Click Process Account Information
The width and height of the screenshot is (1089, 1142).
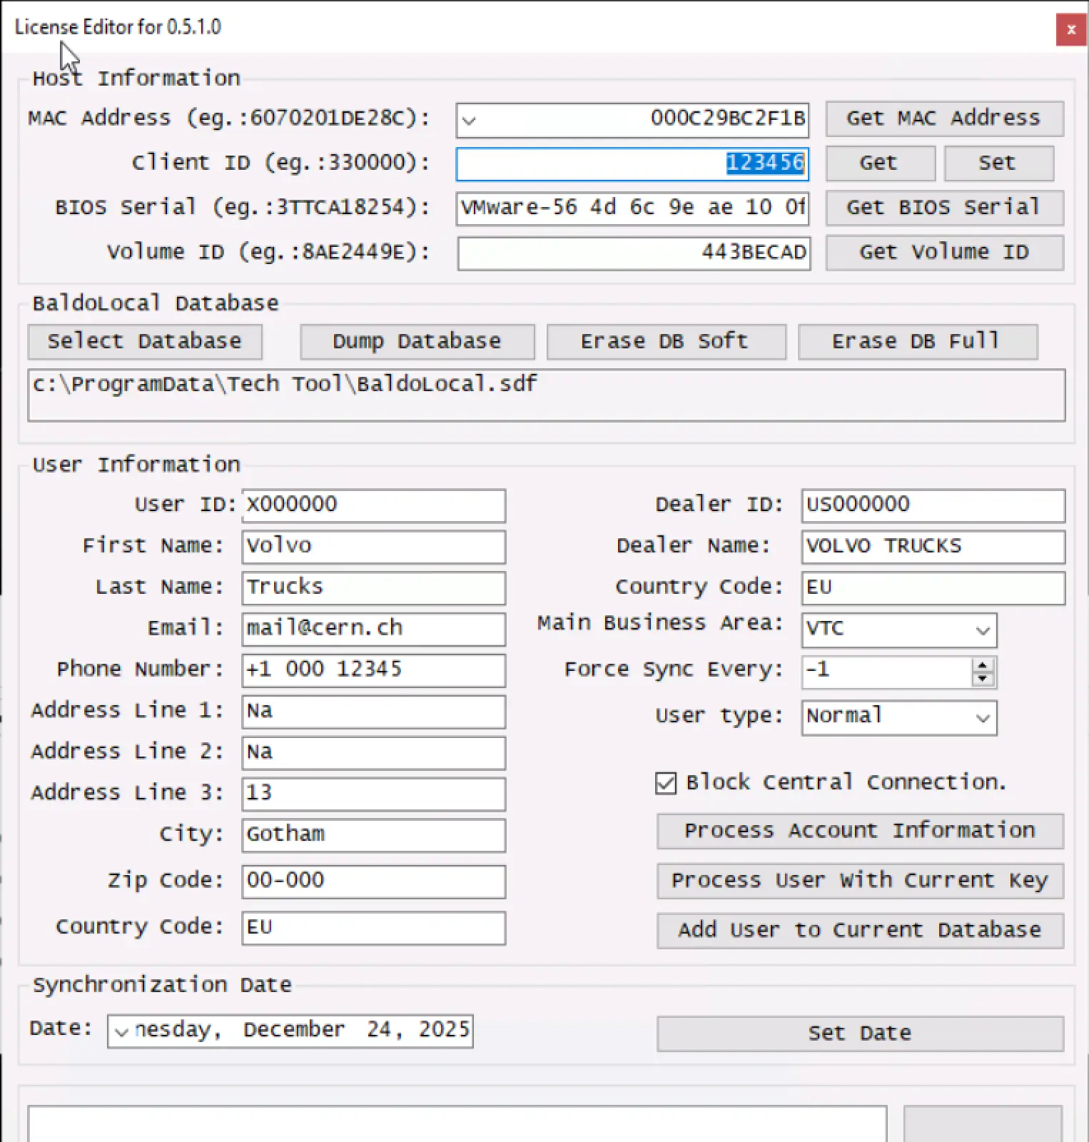click(859, 831)
